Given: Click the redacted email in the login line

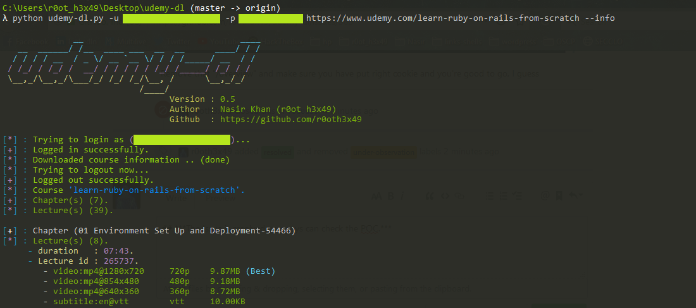Looking at the screenshot, I should point(182,140).
